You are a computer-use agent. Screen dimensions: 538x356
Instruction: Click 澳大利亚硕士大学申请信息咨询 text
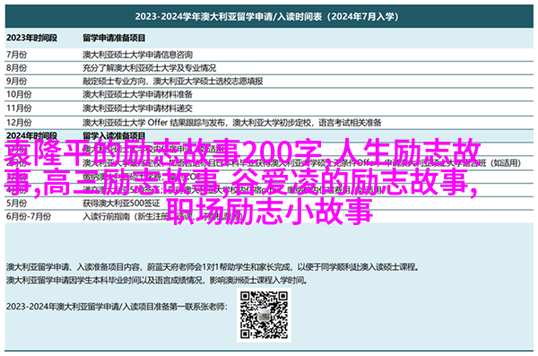coord(137,55)
